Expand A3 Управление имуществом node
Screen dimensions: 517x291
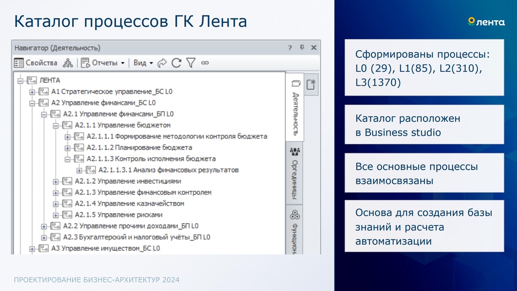[32, 248]
